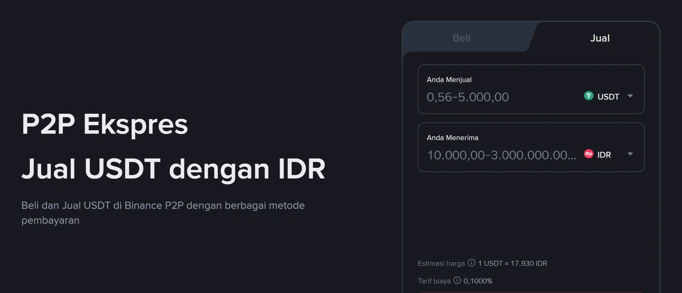Switch to the Beli tab
The height and width of the screenshot is (293, 682).
click(x=461, y=39)
